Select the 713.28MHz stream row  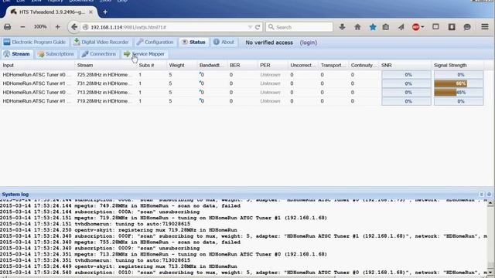(x=242, y=93)
